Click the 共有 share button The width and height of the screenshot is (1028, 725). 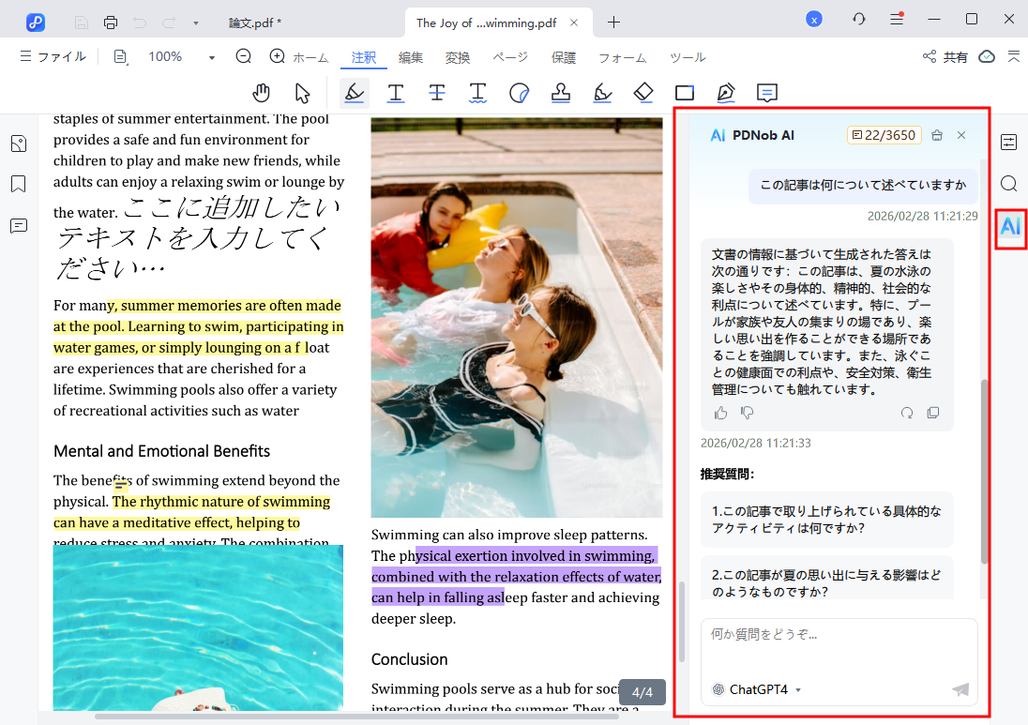pos(945,57)
